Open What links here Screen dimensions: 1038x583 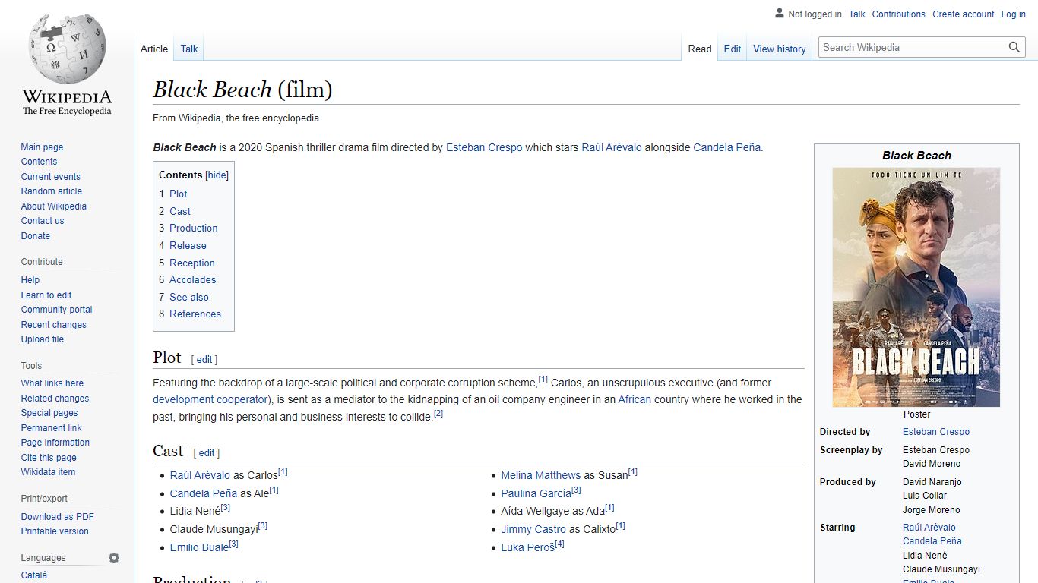coord(52,383)
